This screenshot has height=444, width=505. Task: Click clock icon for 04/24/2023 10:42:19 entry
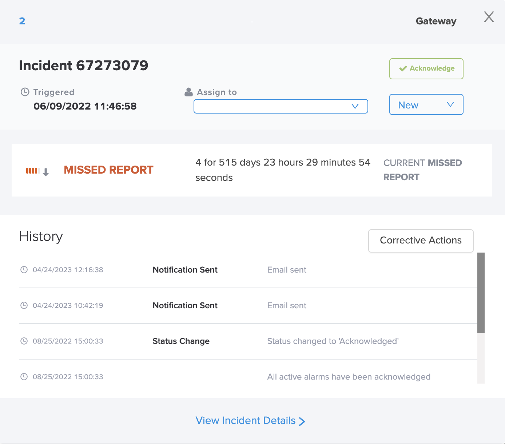click(24, 305)
